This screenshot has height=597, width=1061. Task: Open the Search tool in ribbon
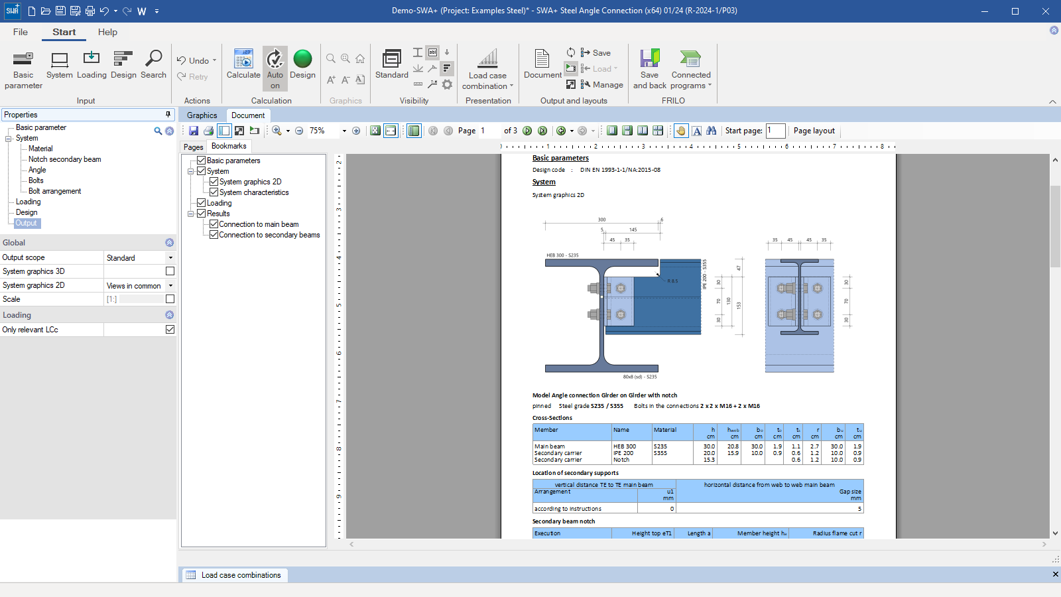pyautogui.click(x=153, y=65)
